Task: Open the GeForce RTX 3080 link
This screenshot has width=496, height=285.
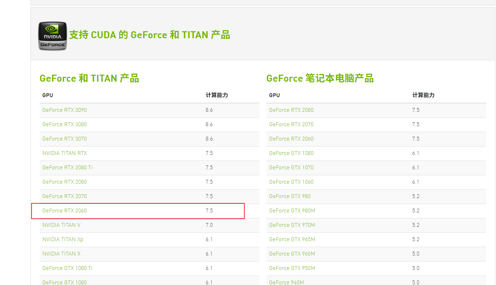Action: (64, 124)
